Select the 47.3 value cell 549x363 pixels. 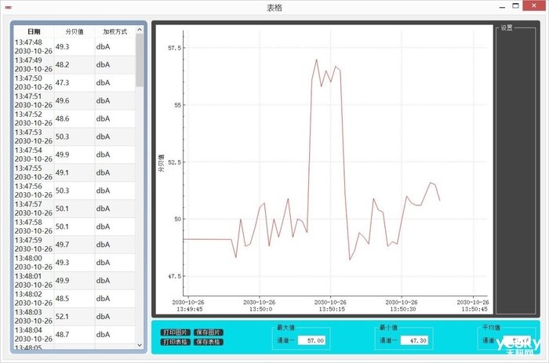coord(75,82)
